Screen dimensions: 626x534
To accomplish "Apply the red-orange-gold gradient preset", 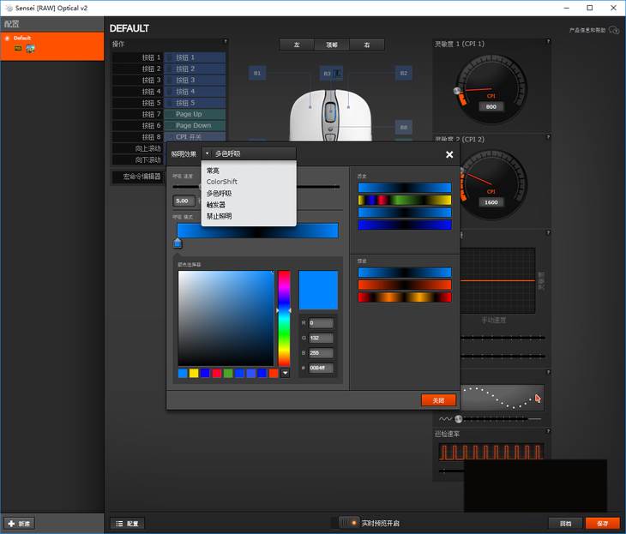I will 405,297.
